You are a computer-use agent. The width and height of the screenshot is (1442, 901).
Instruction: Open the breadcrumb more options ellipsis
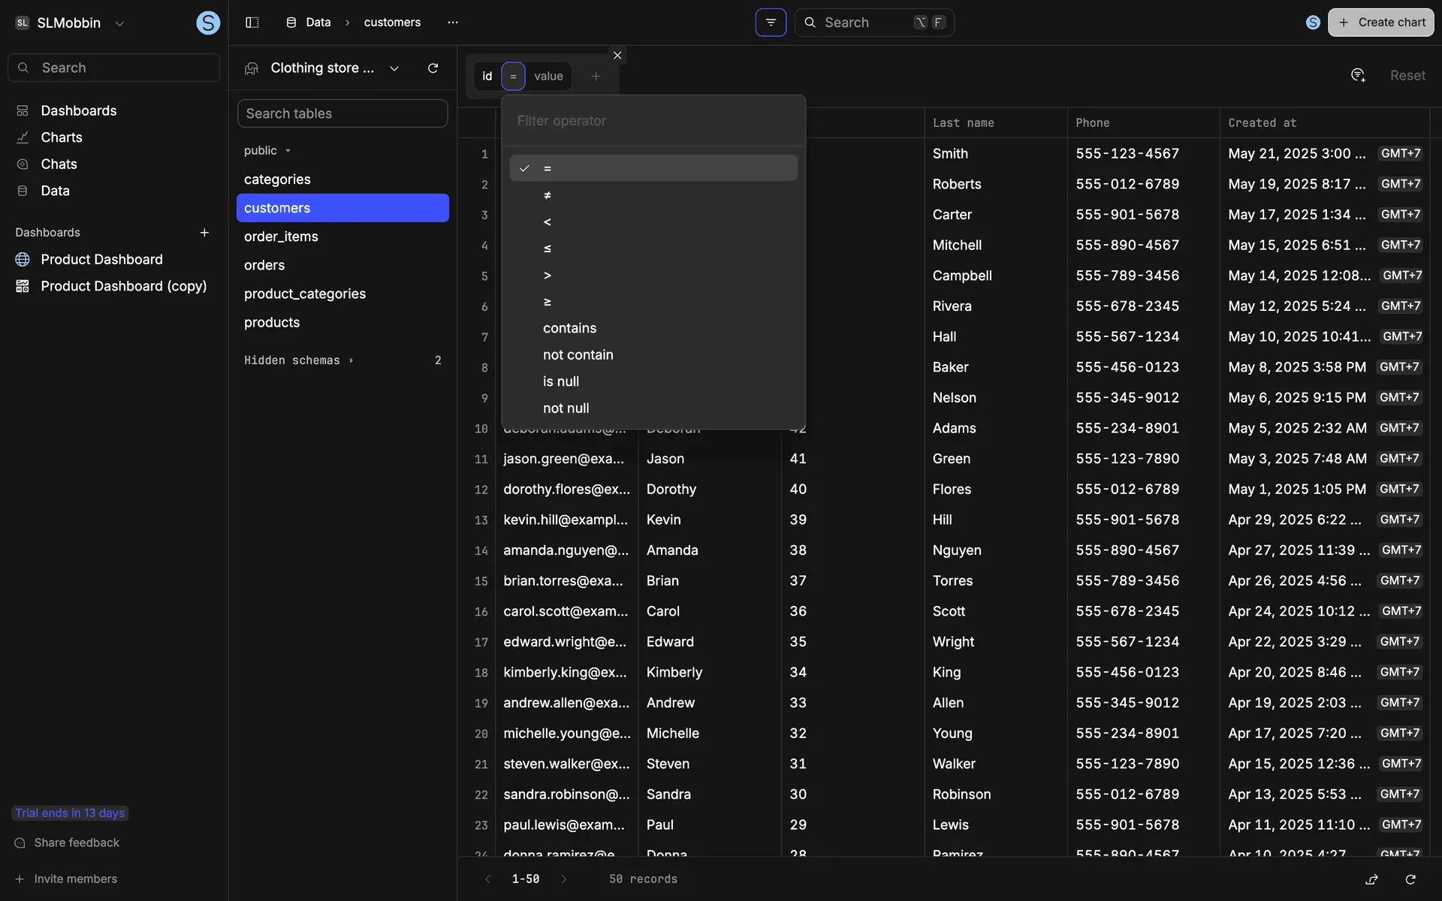click(x=452, y=23)
